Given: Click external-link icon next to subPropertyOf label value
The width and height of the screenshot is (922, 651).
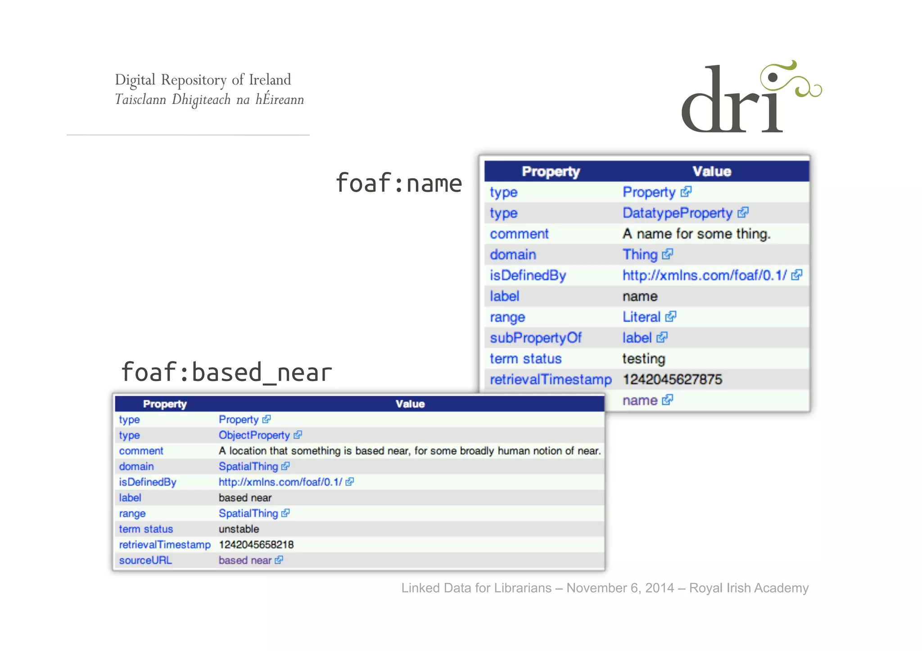Looking at the screenshot, I should 662,337.
